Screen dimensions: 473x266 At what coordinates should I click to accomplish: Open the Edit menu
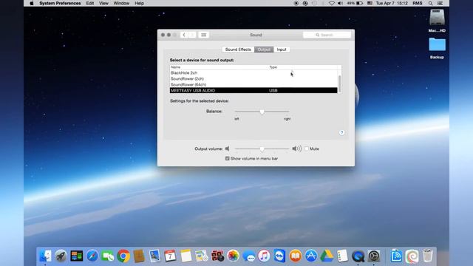[90, 3]
